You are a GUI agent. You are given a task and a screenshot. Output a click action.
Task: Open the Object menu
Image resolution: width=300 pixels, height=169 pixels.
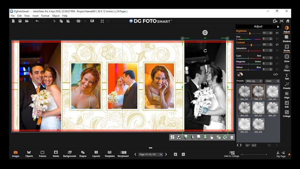[56, 15]
